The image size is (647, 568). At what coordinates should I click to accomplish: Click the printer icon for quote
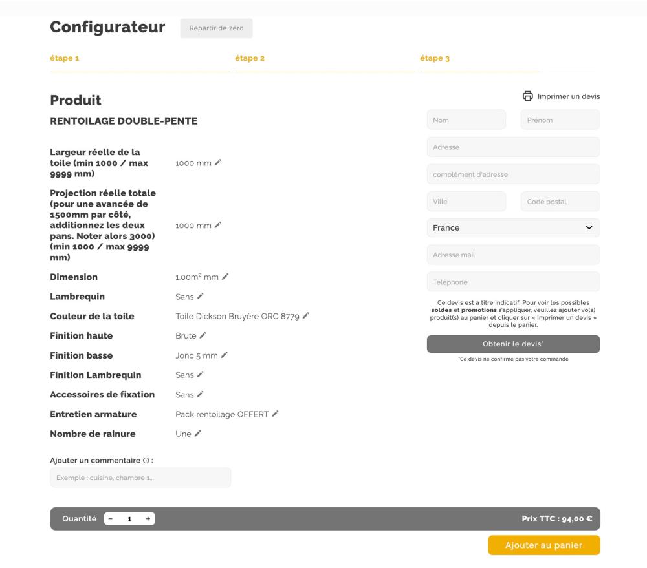coord(528,96)
